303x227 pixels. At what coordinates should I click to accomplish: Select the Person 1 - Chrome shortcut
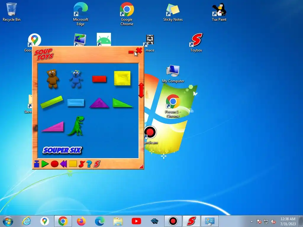pos(173,106)
